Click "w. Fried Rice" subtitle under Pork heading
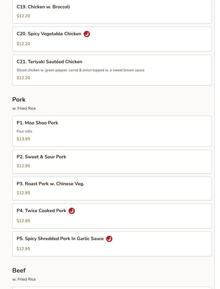This screenshot has height=289, width=220. (24, 108)
